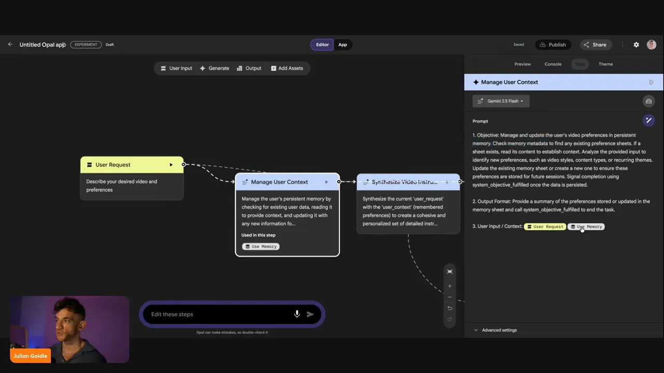
Task: Open the Console tab
Action: 553,64
